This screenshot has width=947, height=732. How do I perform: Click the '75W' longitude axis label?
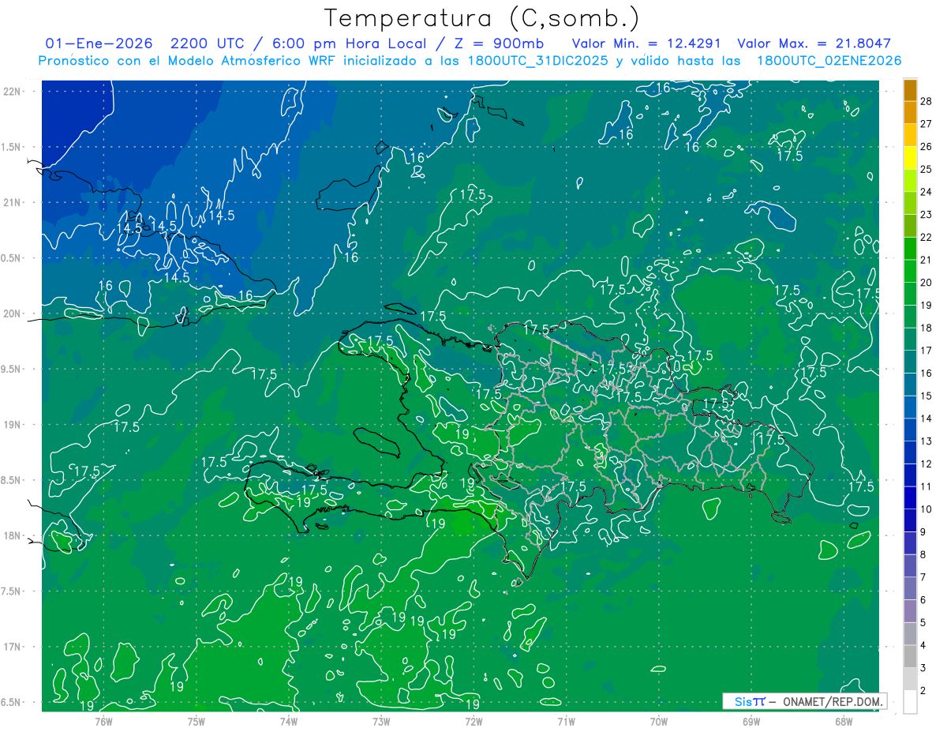pyautogui.click(x=197, y=721)
